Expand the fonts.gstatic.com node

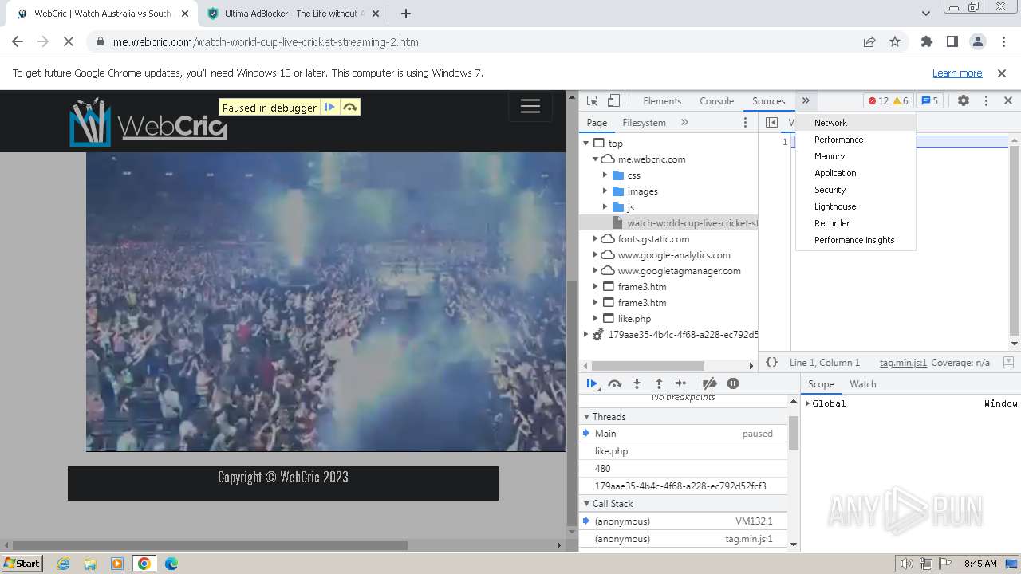[595, 239]
